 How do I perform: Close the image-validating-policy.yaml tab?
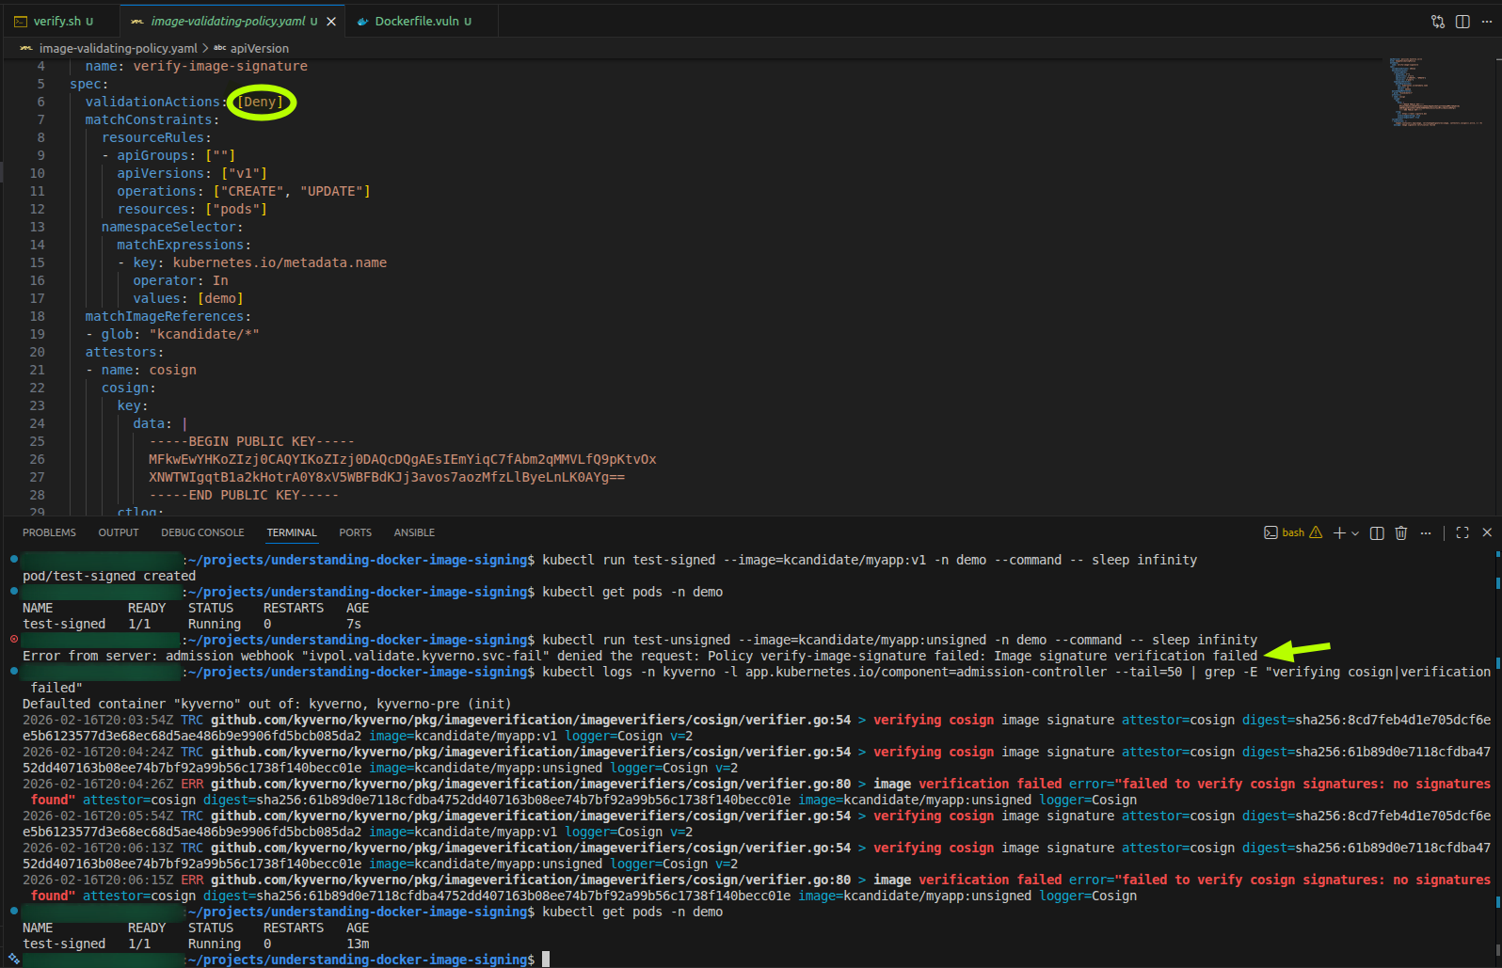[331, 22]
